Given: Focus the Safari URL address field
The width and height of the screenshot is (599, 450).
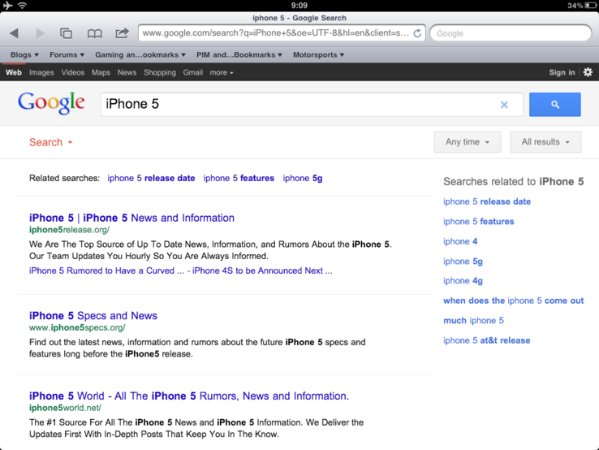Looking at the screenshot, I should click(x=275, y=33).
